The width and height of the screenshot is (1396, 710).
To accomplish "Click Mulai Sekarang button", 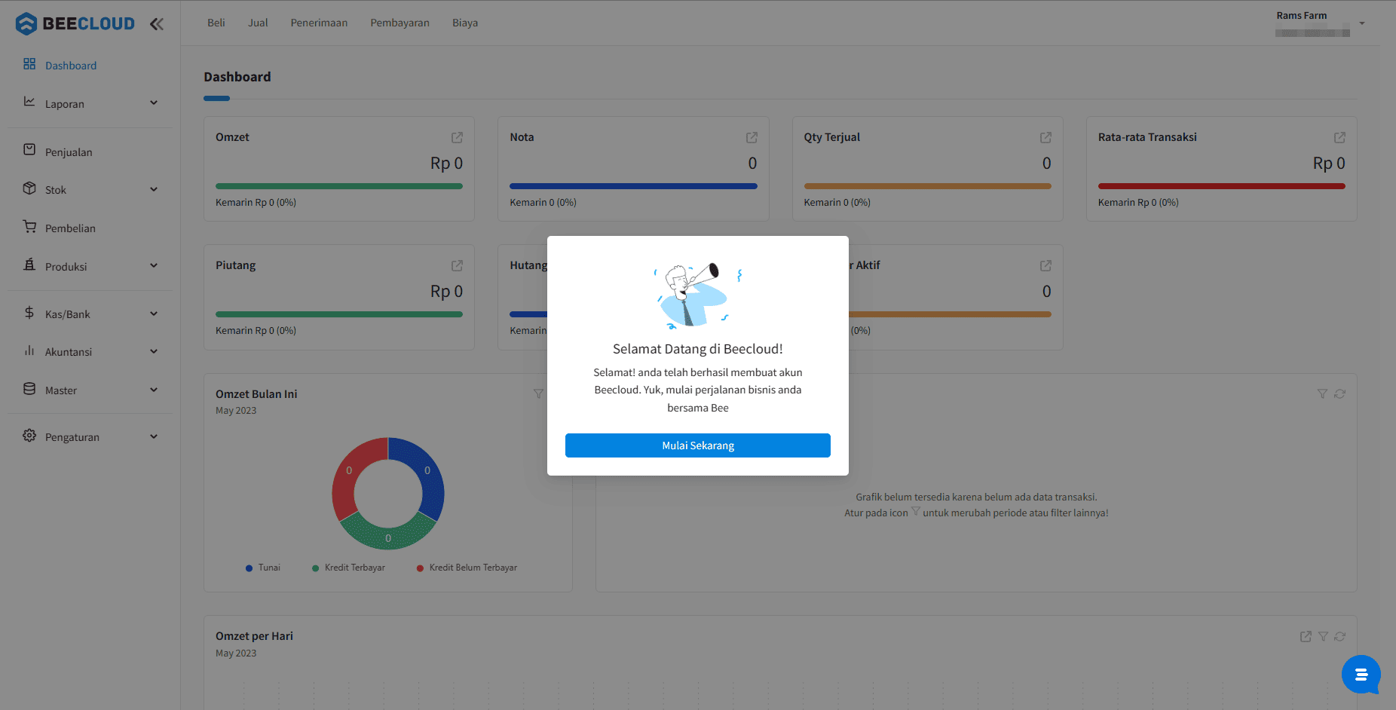I will [x=698, y=445].
